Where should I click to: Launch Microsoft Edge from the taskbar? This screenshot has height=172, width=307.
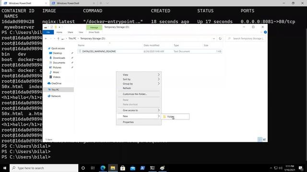[103, 168]
